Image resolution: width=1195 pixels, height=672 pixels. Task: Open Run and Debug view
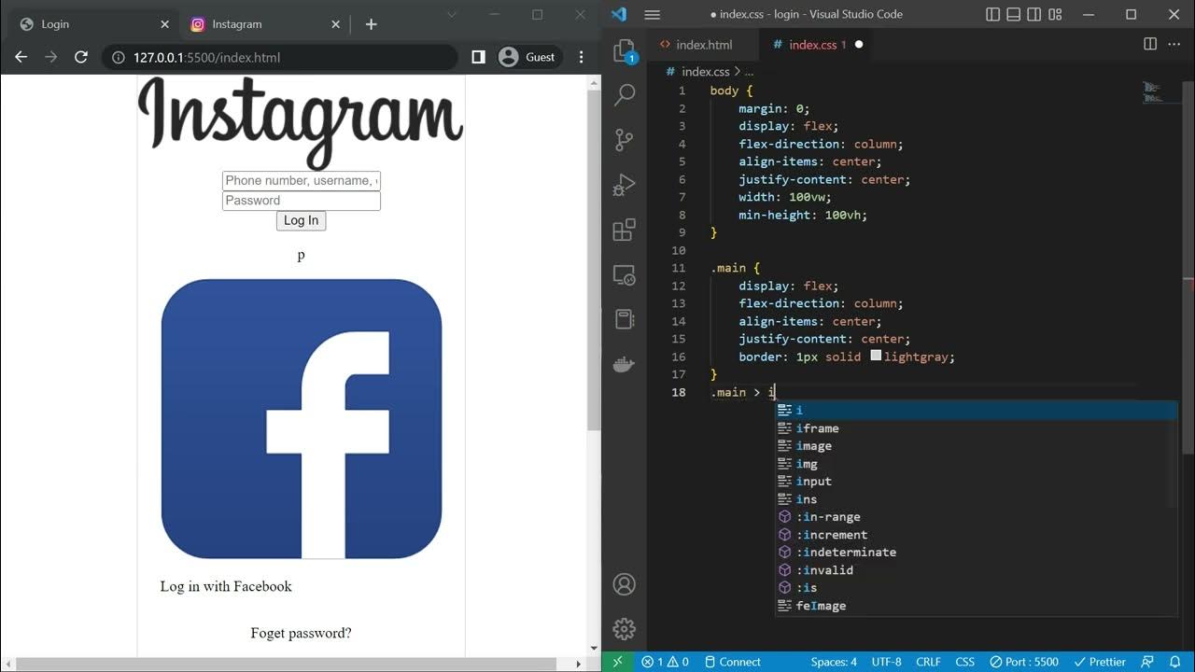[x=625, y=185]
